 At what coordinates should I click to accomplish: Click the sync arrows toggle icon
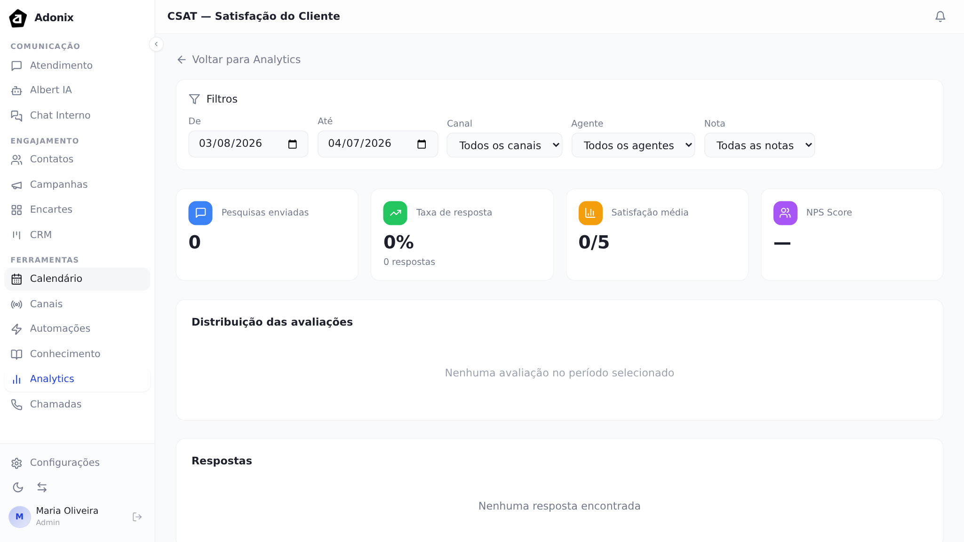(x=42, y=487)
